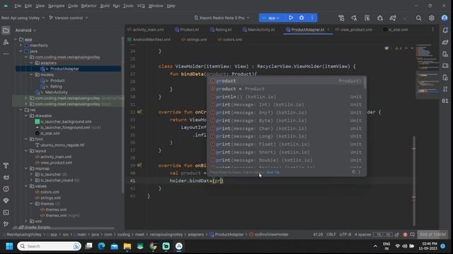The image size is (453, 254).
Task: Open the File menu
Action: point(18,6)
